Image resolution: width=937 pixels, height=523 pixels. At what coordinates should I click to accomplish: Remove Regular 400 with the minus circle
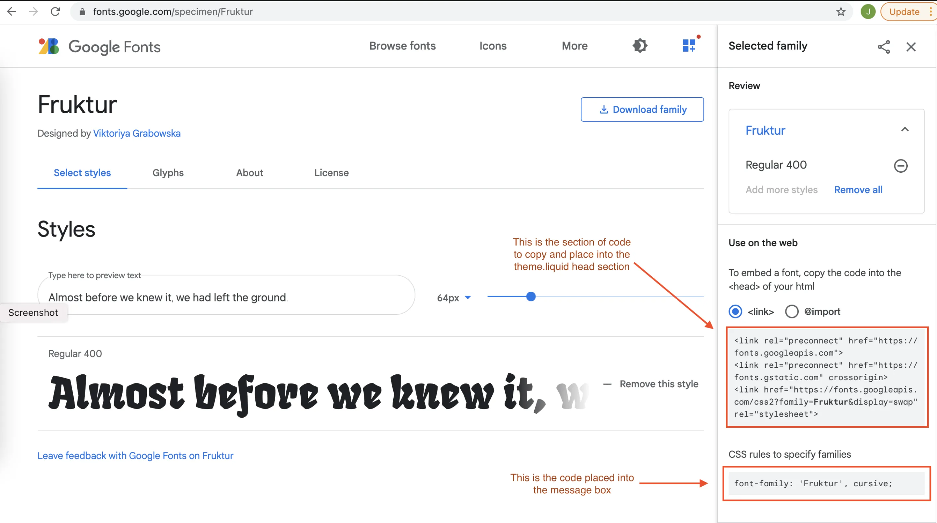[901, 166]
